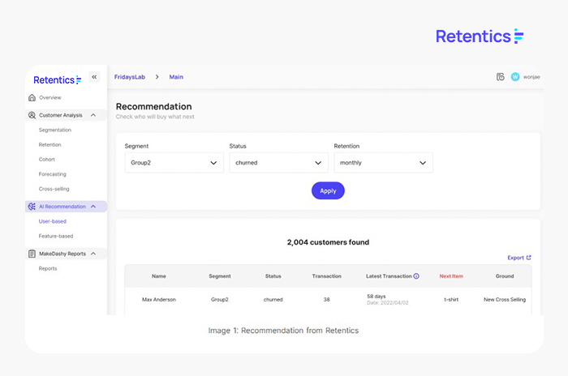Open the Retention dropdown showing monthly
This screenshot has width=568, height=376.
click(x=383, y=163)
